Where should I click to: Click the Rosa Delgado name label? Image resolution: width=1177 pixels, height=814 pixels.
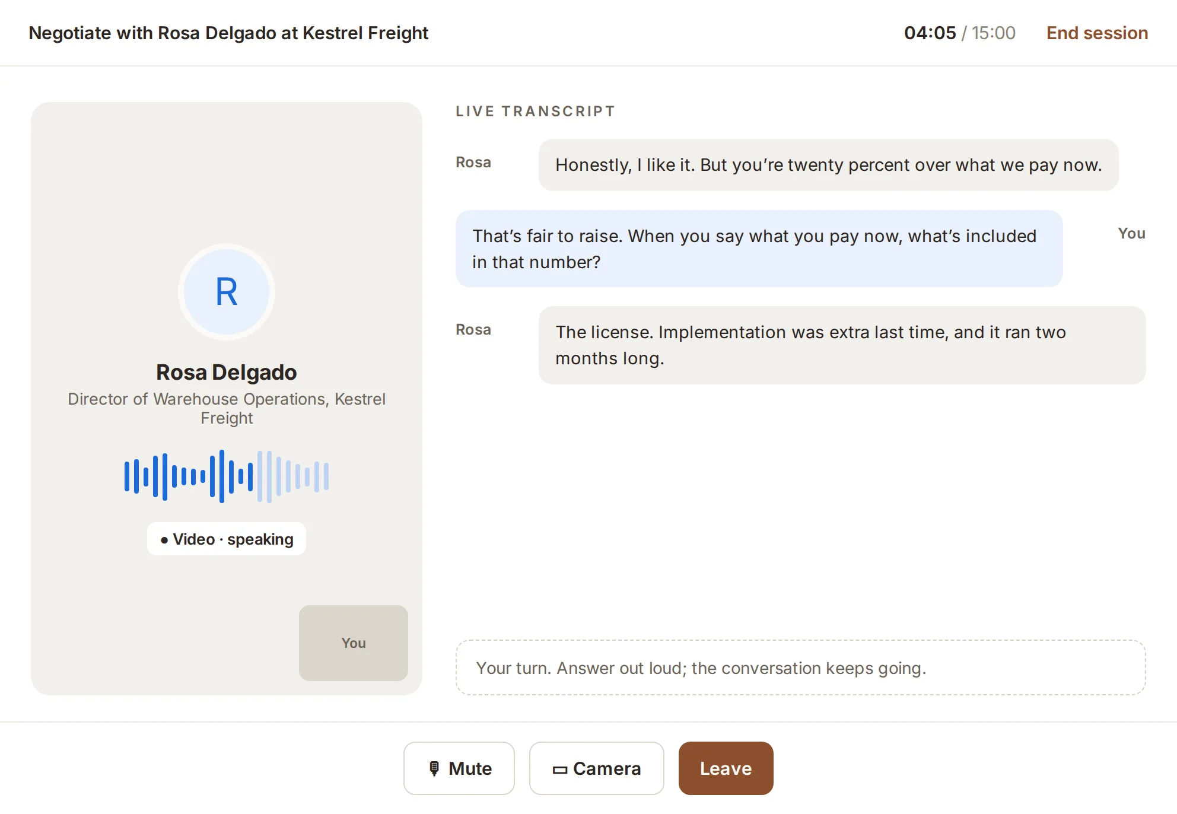coord(227,372)
